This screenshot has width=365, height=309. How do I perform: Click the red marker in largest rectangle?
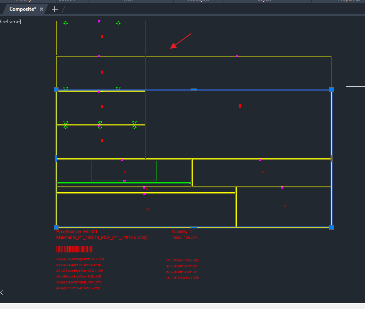240,106
